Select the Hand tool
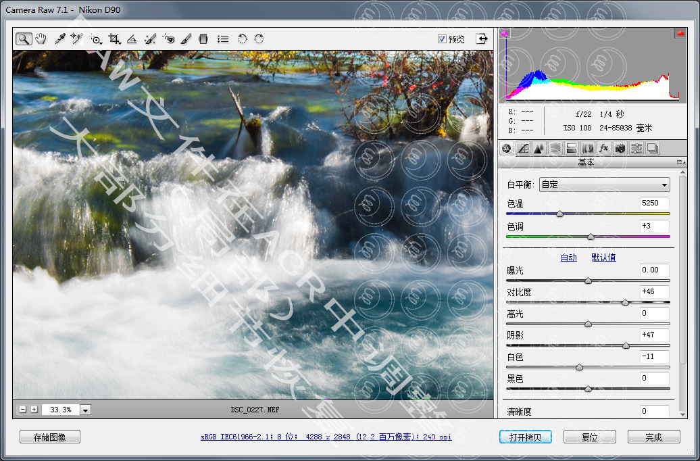The image size is (700, 461). click(x=41, y=39)
